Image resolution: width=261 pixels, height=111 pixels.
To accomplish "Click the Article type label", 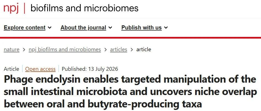I will coord(11,69).
